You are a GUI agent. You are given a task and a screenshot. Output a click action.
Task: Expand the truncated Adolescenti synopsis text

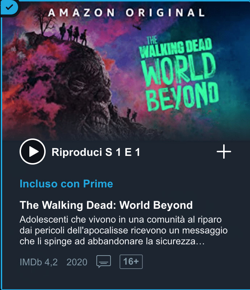[x=124, y=231]
